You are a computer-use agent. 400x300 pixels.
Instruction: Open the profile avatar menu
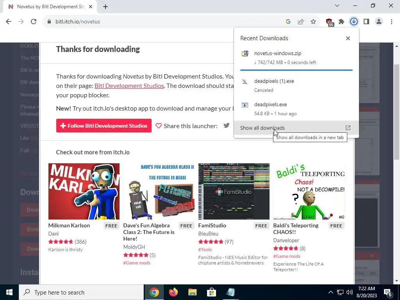tap(379, 22)
